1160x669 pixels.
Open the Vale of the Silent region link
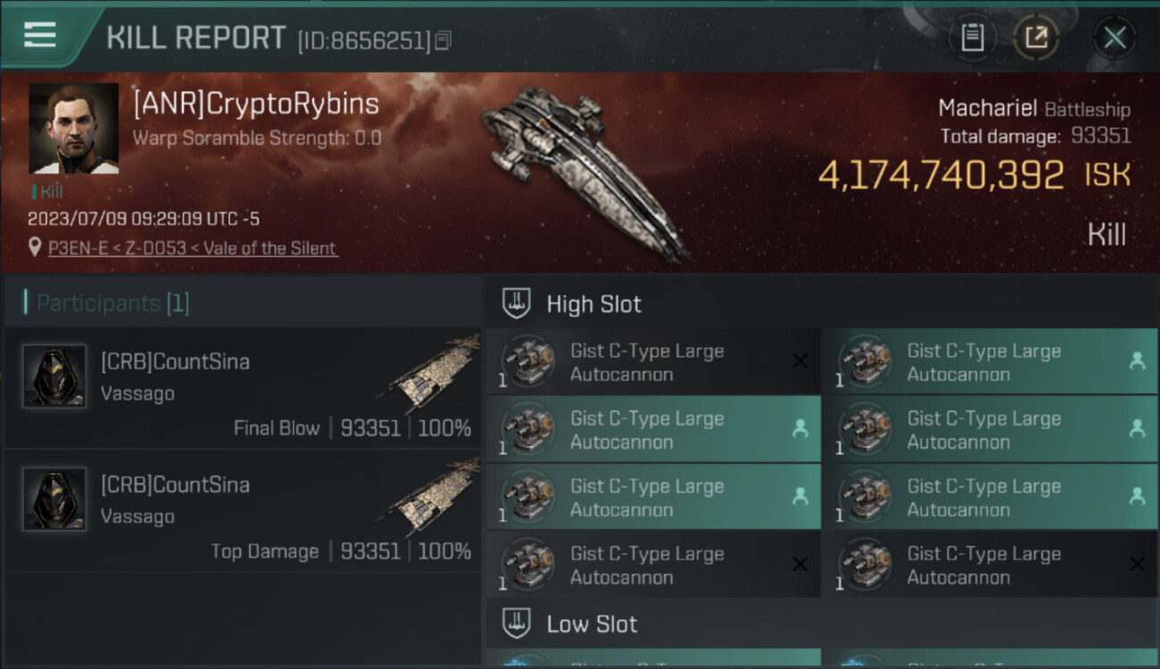[x=269, y=248]
